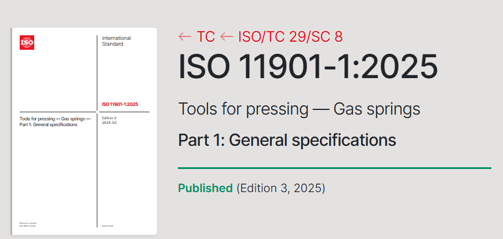
Task: Click the grey spine edge of the cover
Action: click(x=11, y=131)
